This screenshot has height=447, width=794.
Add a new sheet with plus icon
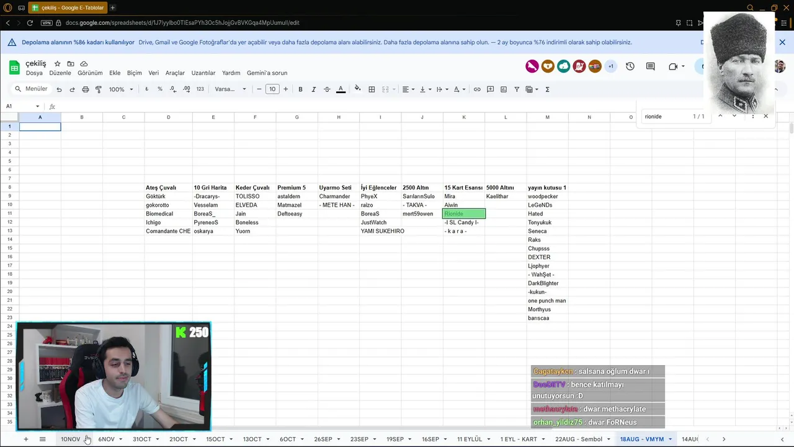pyautogui.click(x=25, y=439)
